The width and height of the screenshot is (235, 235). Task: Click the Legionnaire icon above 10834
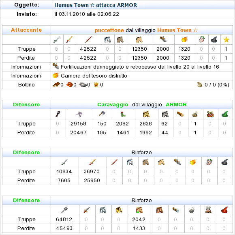point(64,162)
